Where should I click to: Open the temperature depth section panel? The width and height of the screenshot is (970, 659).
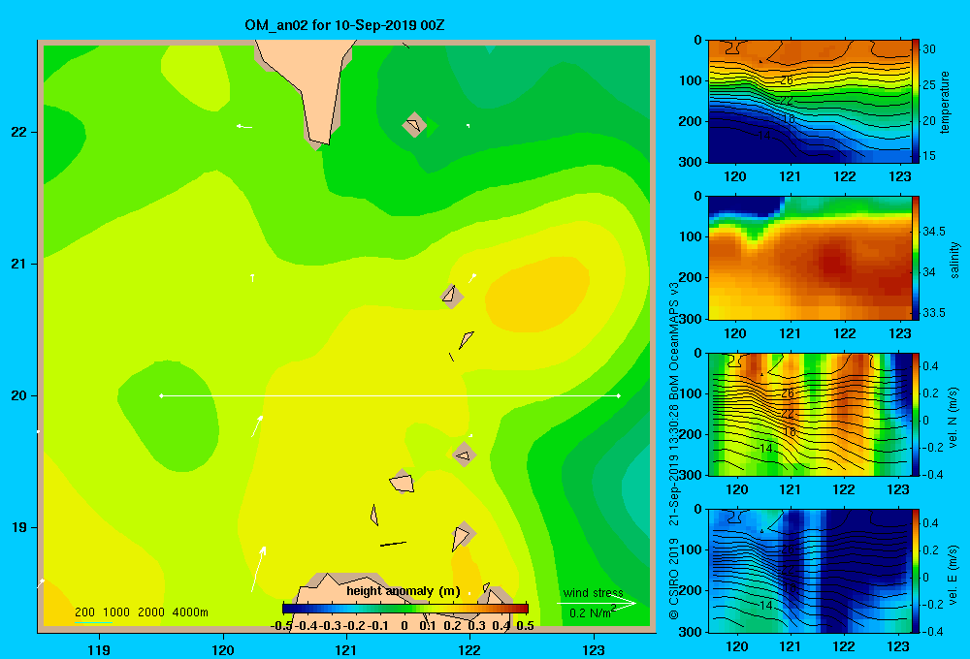point(809,102)
